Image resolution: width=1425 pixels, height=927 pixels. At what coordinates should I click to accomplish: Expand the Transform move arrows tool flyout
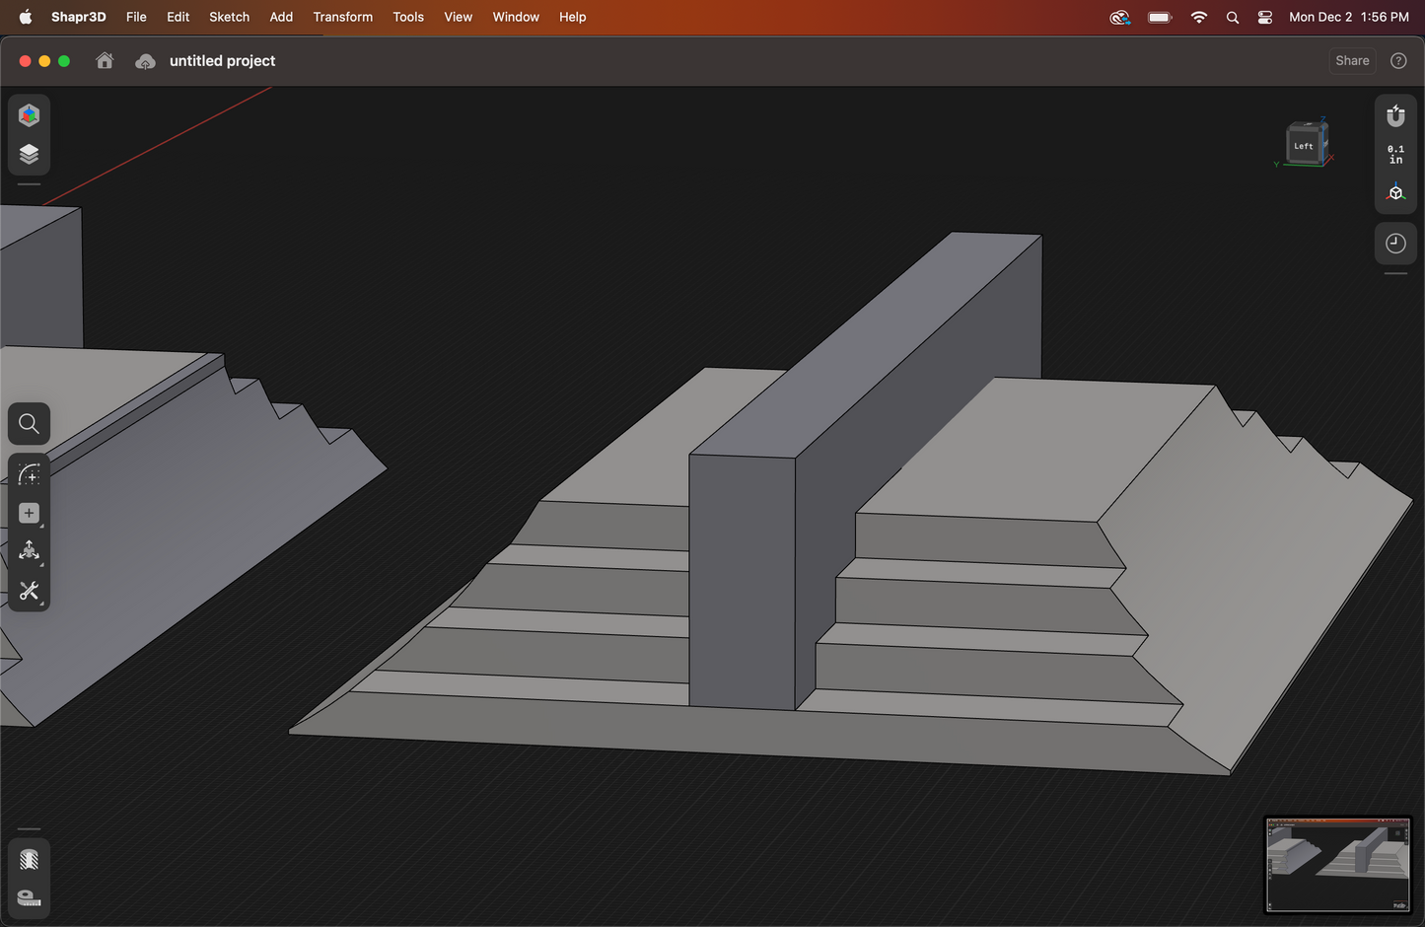click(x=29, y=551)
